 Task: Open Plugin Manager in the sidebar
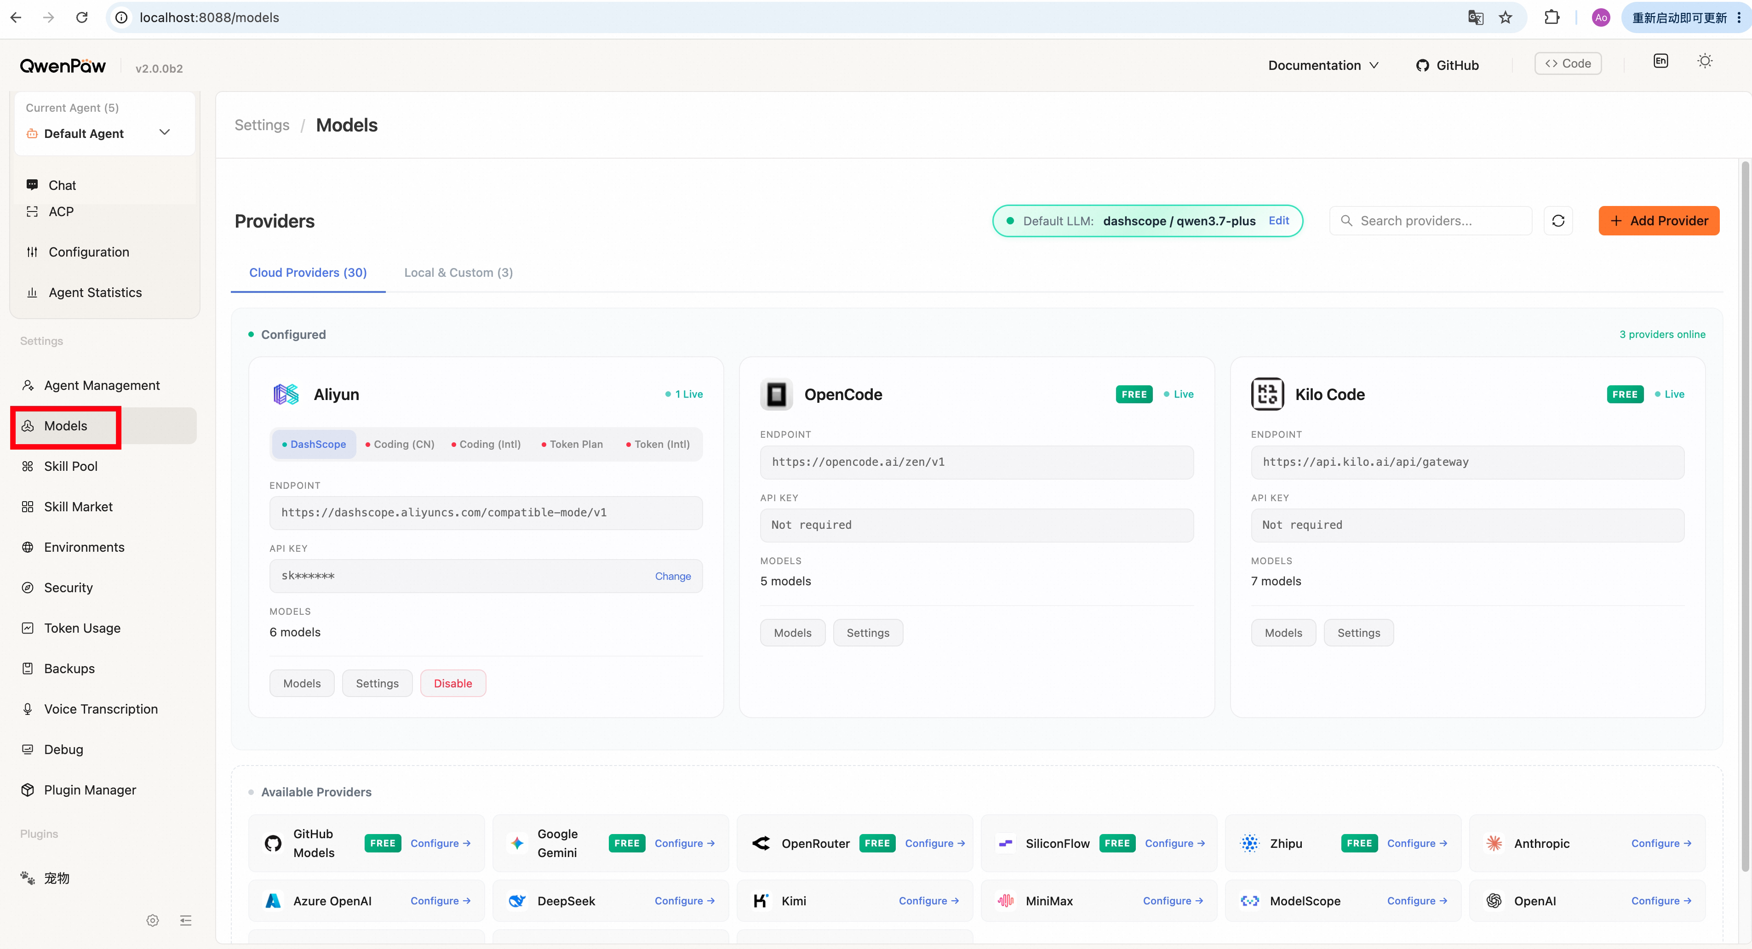[x=104, y=790]
